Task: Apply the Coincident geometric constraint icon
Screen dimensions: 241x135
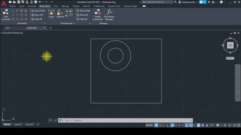Action: point(13,11)
